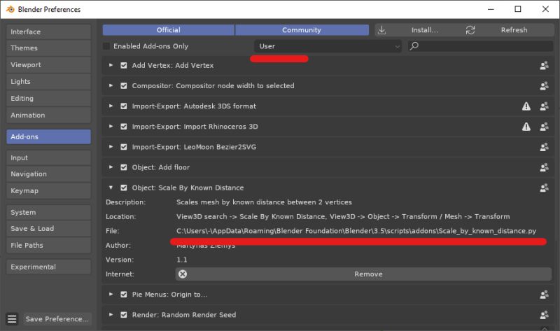Click community icon on LeoMoon Bezier2SVG row
This screenshot has height=331, width=560.
tap(544, 147)
